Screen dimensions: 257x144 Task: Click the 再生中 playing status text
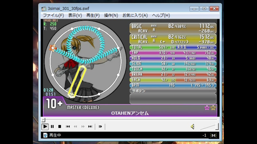(x=55, y=135)
